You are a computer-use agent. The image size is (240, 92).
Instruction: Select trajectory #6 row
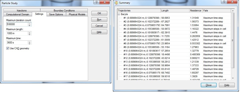coord(174,36)
